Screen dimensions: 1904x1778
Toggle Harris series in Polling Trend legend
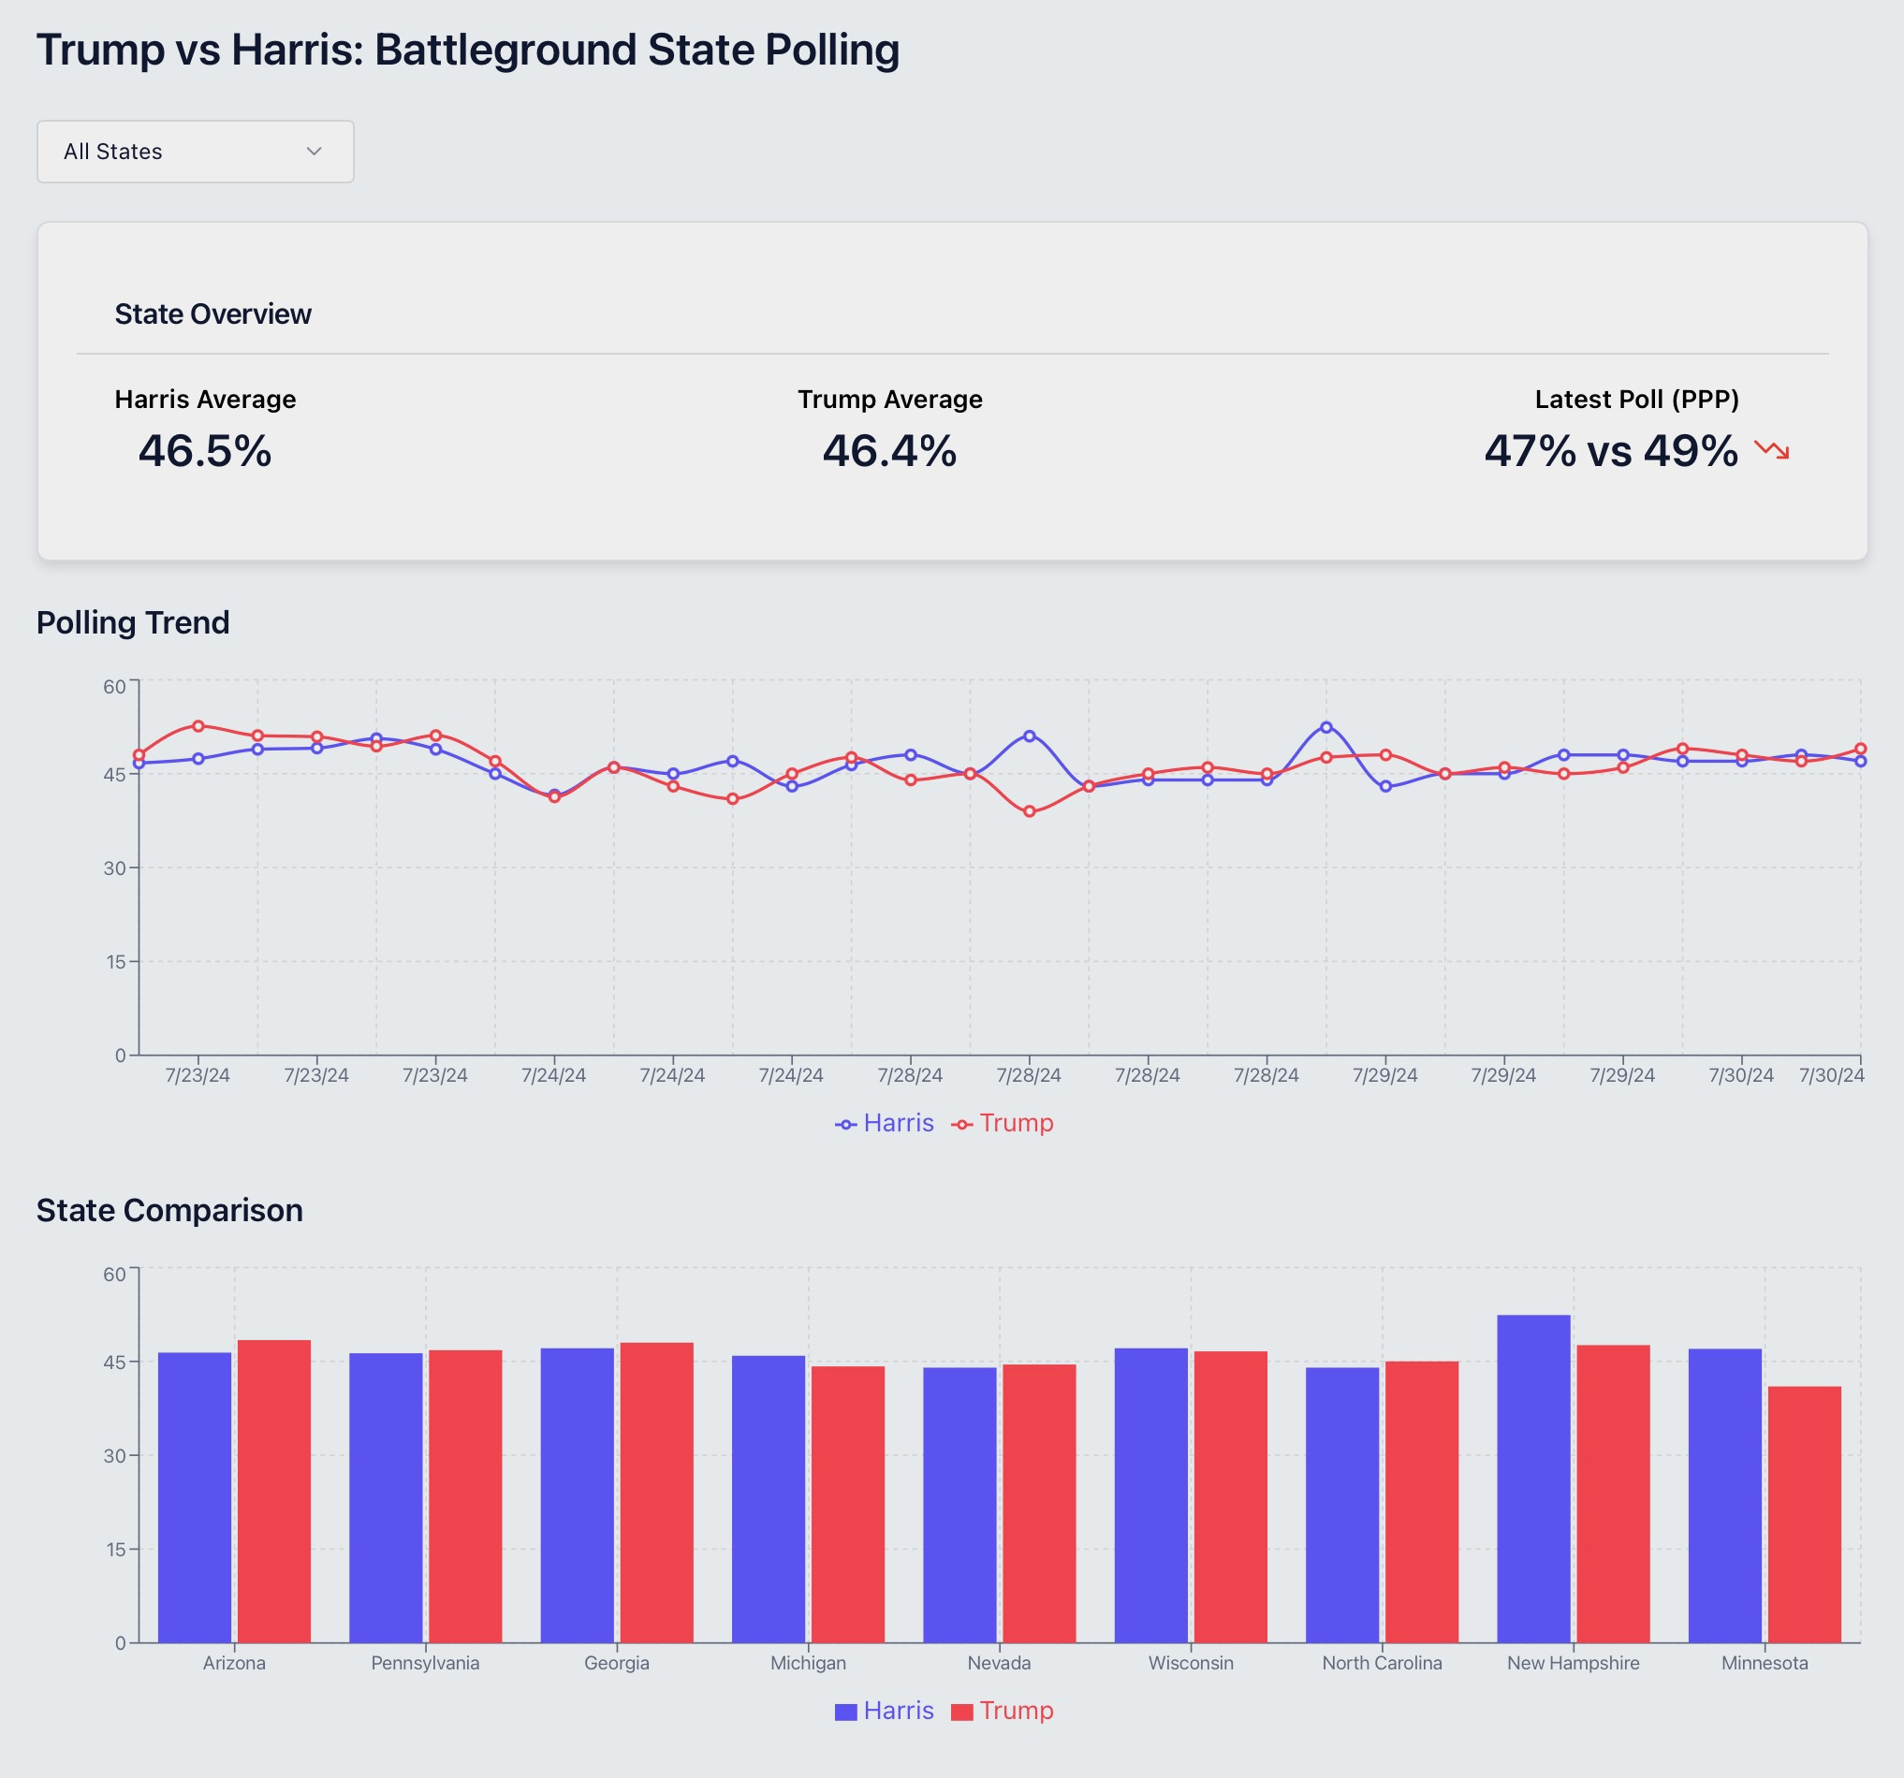pyautogui.click(x=898, y=1123)
